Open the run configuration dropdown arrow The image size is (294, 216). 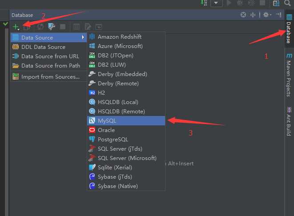click(x=216, y=3)
